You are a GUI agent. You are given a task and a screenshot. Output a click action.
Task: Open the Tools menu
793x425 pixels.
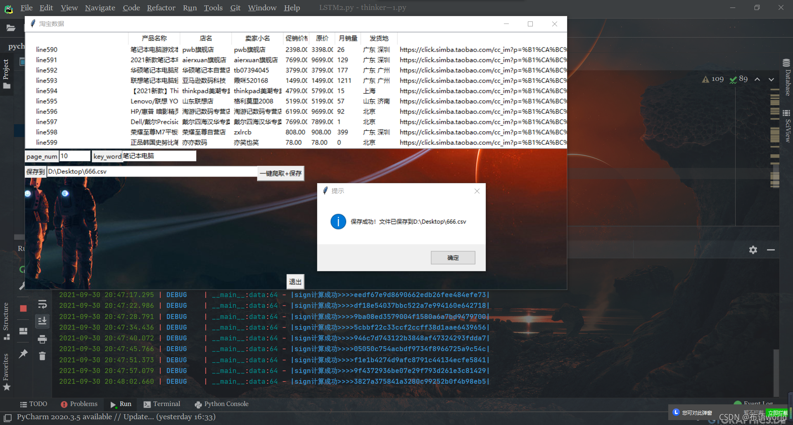pos(213,8)
